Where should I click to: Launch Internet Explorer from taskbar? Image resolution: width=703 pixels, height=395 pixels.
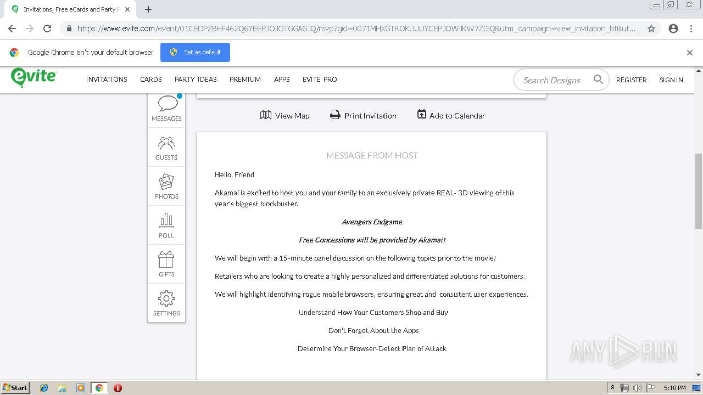tap(44, 388)
